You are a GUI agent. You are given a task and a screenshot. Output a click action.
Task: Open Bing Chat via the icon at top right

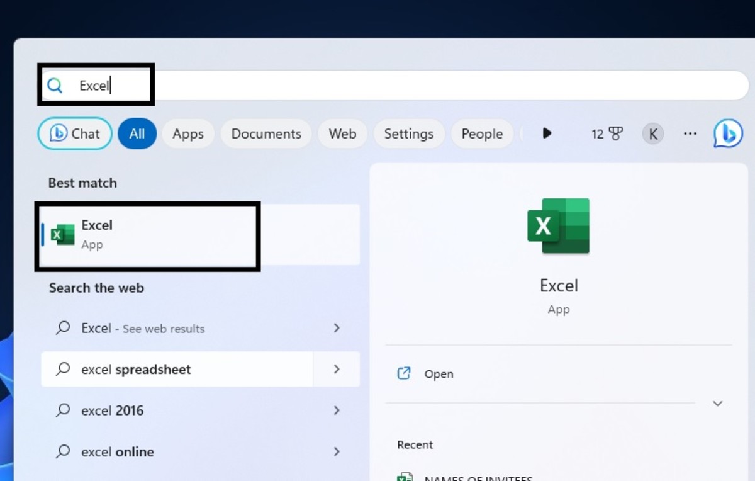coord(728,133)
